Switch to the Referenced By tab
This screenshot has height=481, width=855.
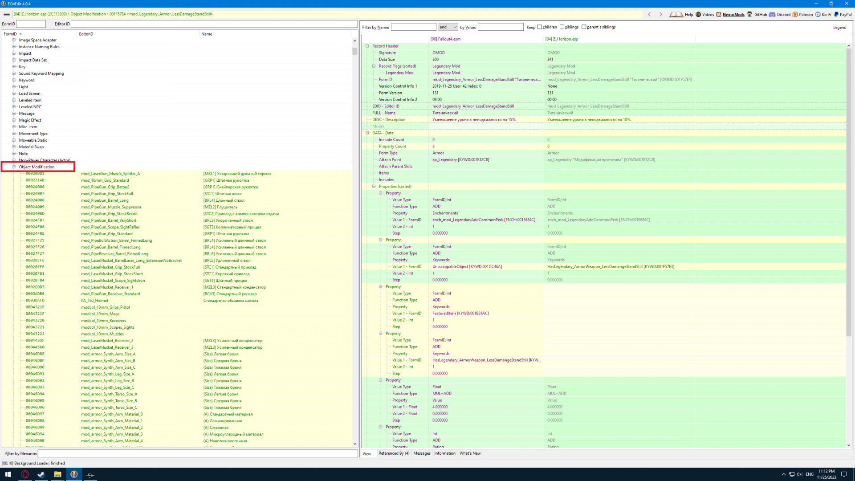point(394,453)
